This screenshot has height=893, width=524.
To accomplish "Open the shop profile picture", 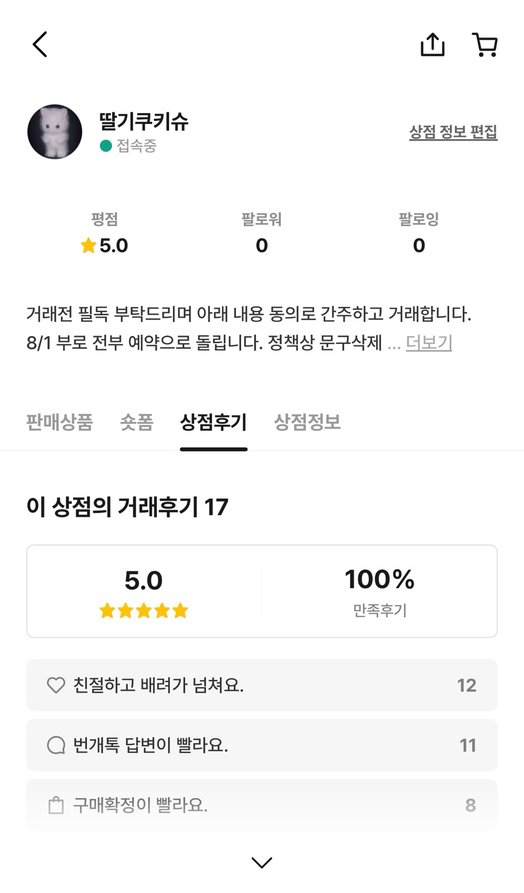I will click(55, 132).
